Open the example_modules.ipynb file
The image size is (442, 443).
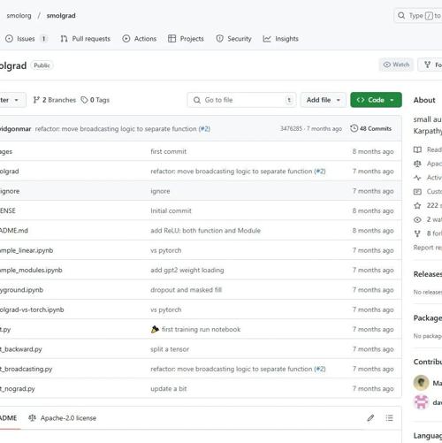pyautogui.click(x=31, y=270)
